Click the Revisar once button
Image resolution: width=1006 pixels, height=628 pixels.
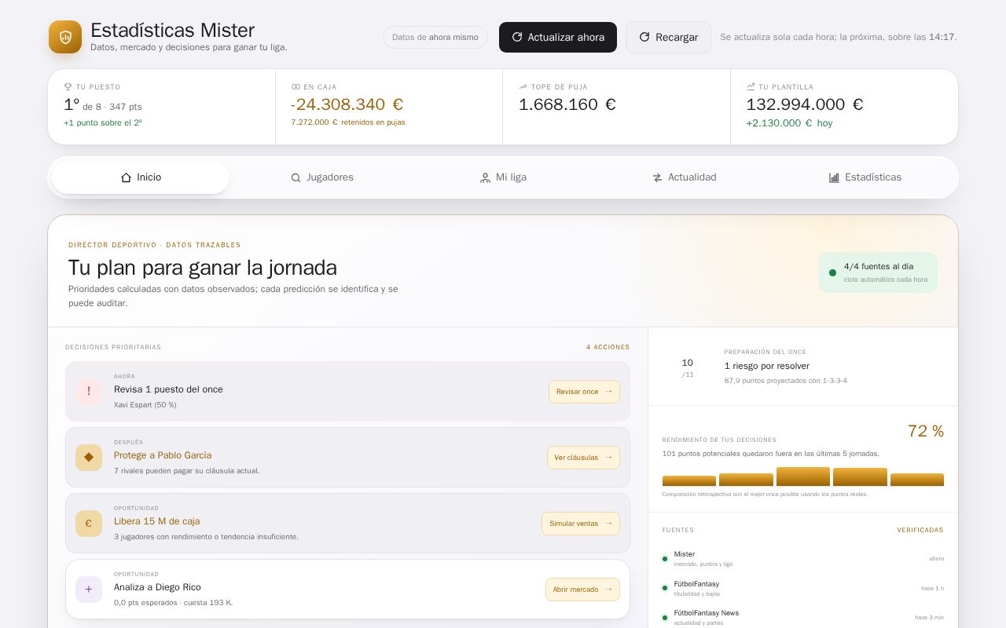coord(584,392)
